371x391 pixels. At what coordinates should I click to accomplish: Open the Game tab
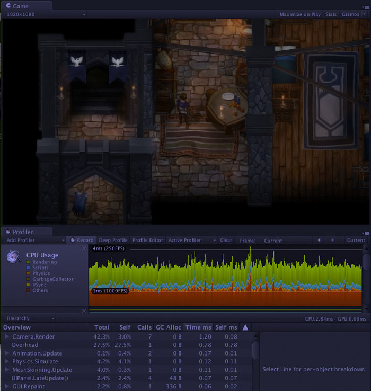click(x=26, y=6)
